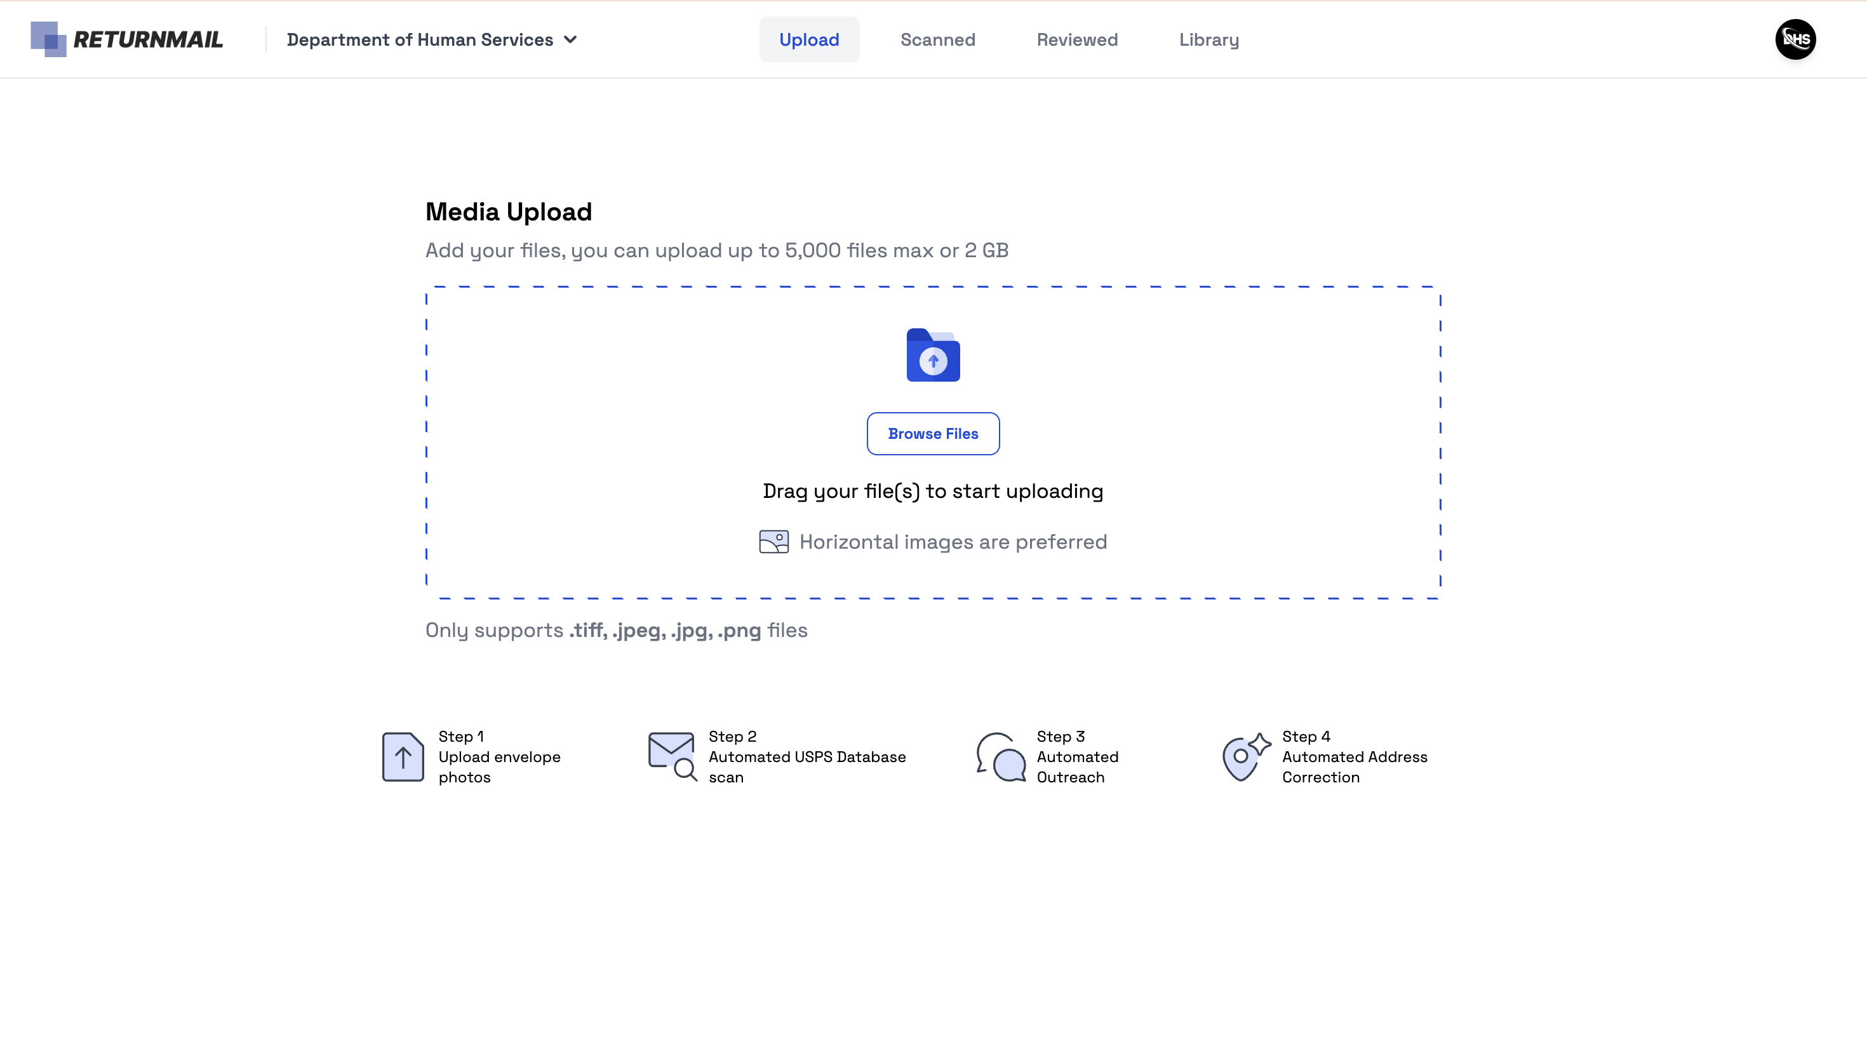Viewport: 1867px width, 1058px height.
Task: Open the DHS user avatar menu
Action: [1795, 39]
